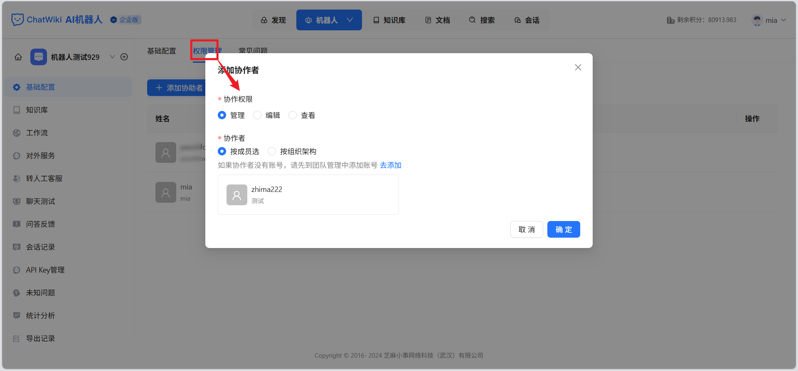Viewport: 798px width, 371px height.
Task: Click the 机器人测试929 robot avatar icon
Action: (x=39, y=57)
